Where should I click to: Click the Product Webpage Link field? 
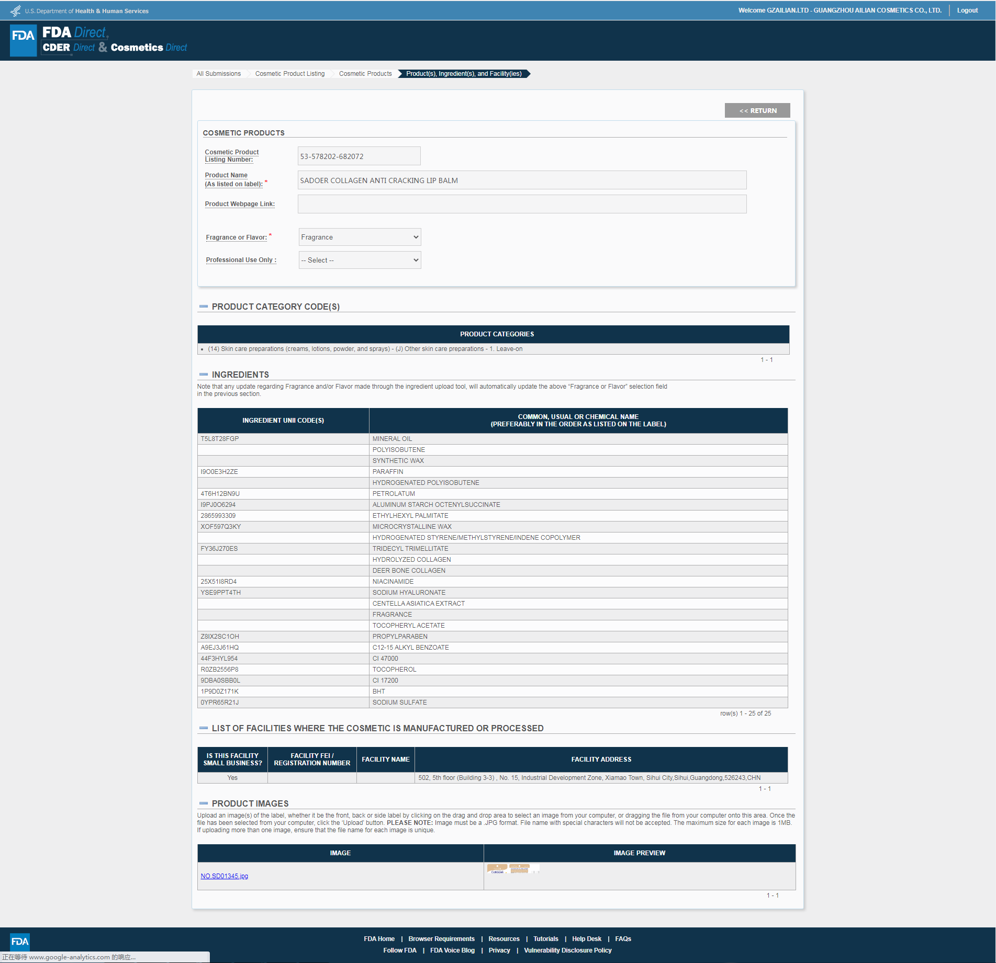pyautogui.click(x=521, y=204)
